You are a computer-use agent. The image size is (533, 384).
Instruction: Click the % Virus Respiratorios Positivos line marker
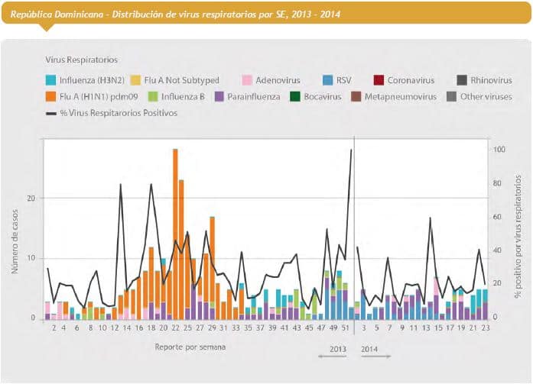[x=51, y=113]
